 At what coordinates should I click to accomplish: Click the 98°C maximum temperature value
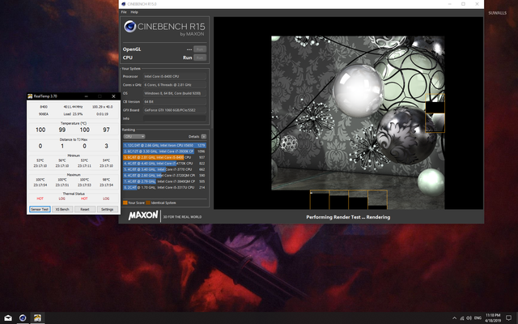point(106,180)
